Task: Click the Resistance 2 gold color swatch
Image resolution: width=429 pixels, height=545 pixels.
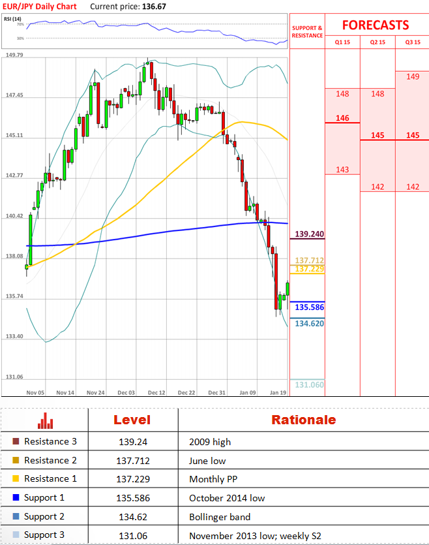Action: (x=16, y=460)
